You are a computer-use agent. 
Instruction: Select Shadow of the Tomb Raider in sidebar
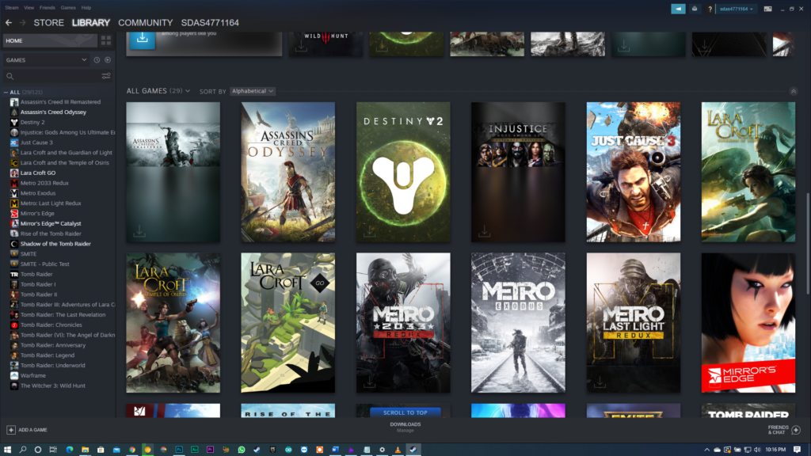[x=55, y=244]
